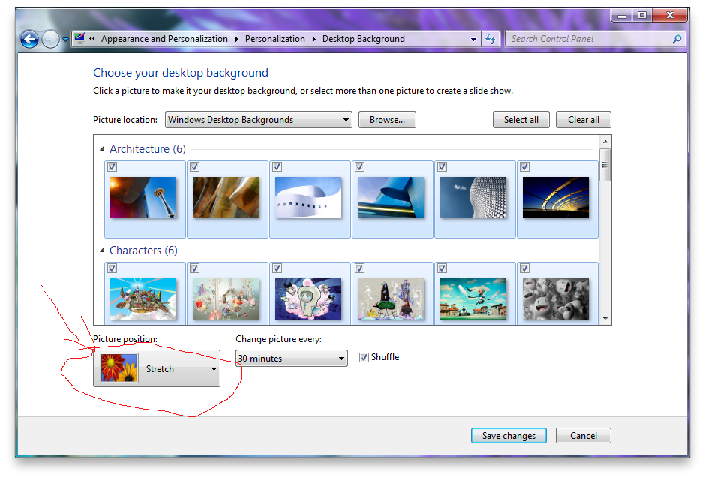Click the back navigation arrow
Viewport: 705px width, 480px height.
(x=29, y=39)
